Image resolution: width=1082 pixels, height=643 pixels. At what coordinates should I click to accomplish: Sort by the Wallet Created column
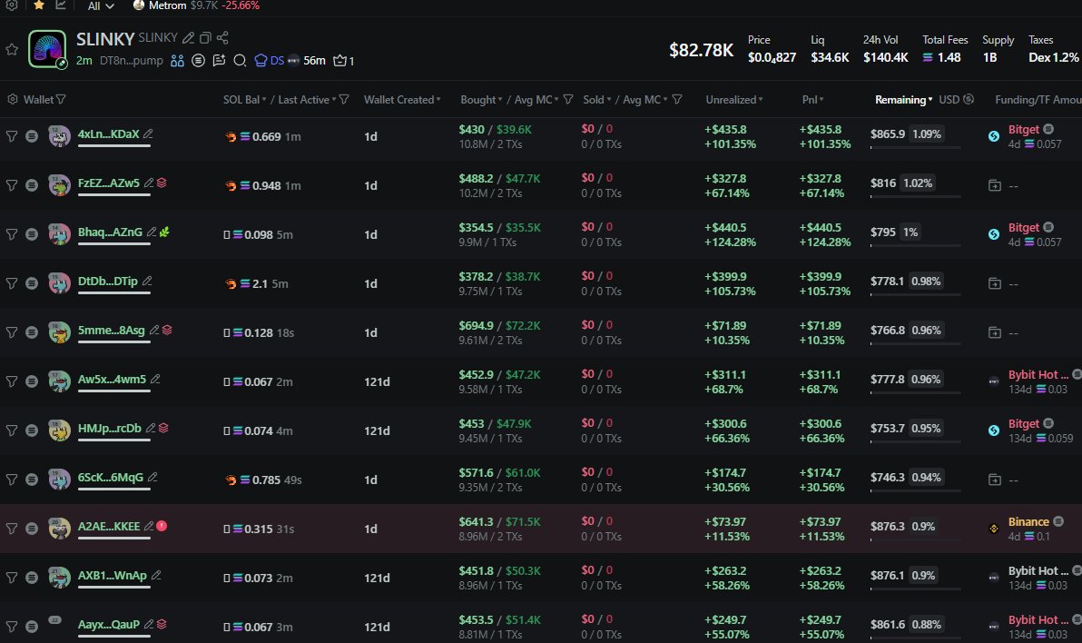click(402, 99)
